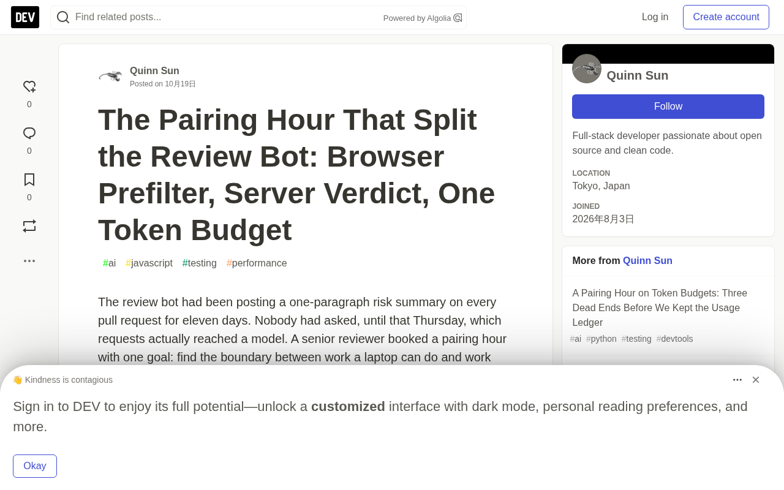Open the #testing tag under the title
The height and width of the screenshot is (490, 784).
click(x=200, y=263)
